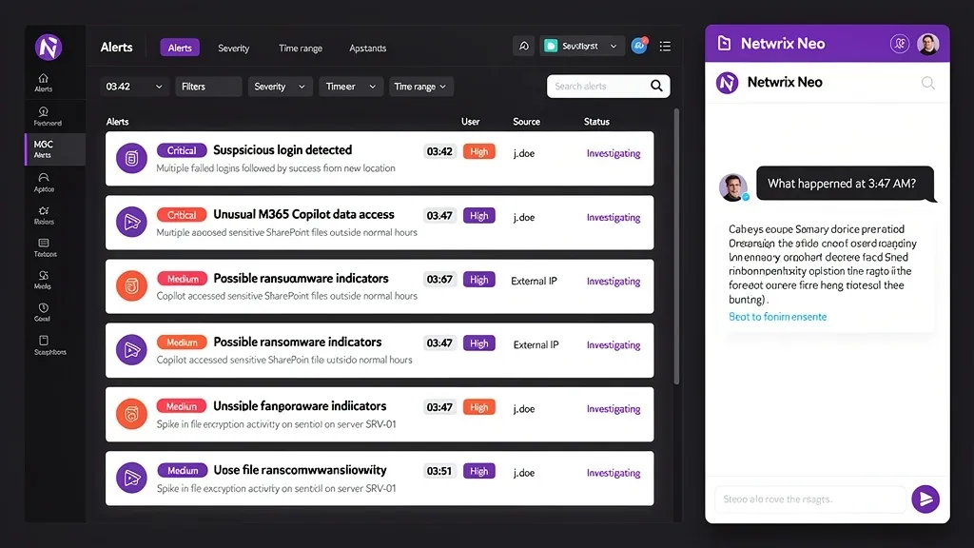
Task: Click Investigating status for Uose file alert
Action: pos(614,473)
